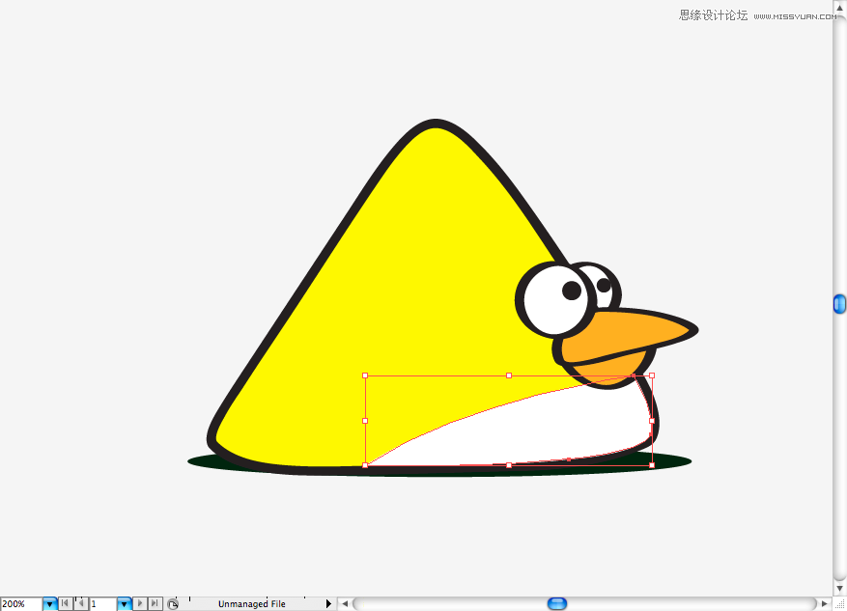Click the window resize grip corner
The width and height of the screenshot is (847, 611).
tap(839, 604)
